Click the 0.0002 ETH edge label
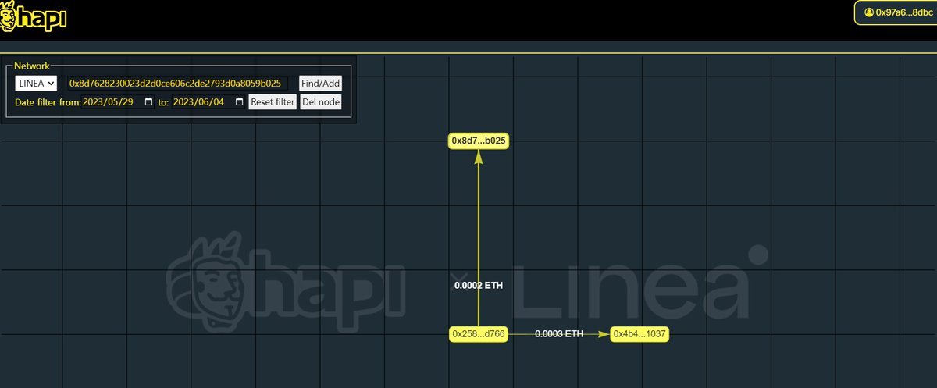 [x=479, y=286]
